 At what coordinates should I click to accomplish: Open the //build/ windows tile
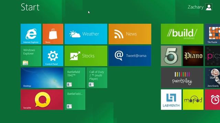coord(182,34)
